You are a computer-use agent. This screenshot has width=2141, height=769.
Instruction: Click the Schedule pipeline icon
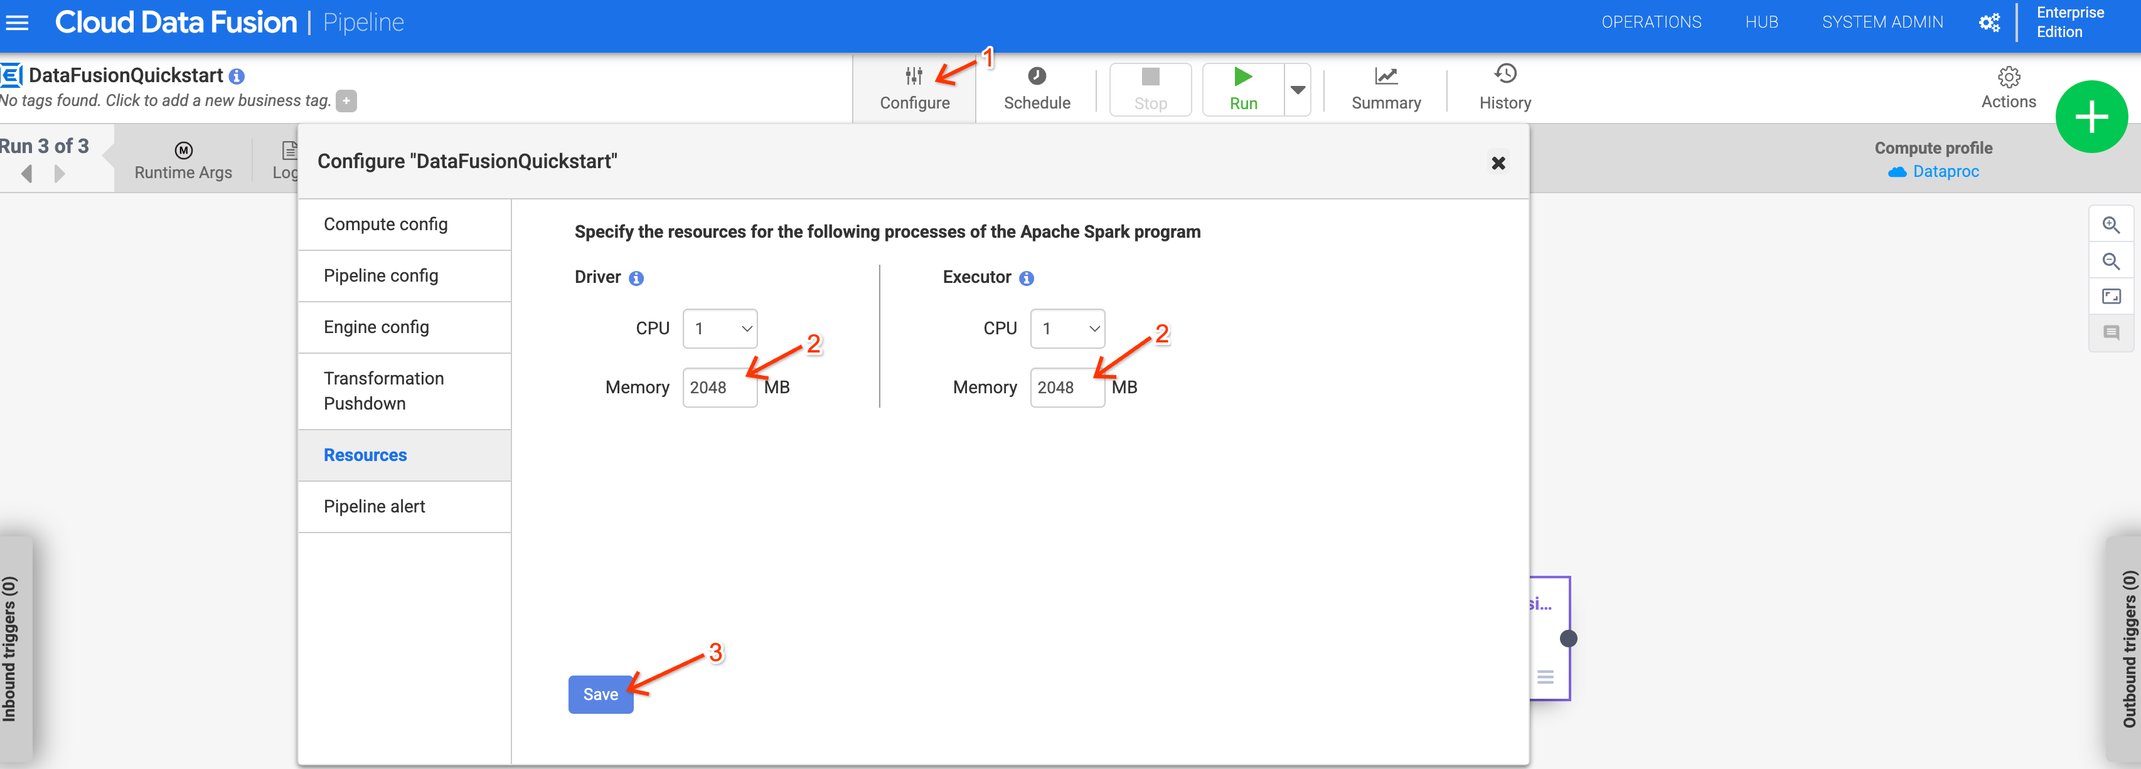(1035, 77)
